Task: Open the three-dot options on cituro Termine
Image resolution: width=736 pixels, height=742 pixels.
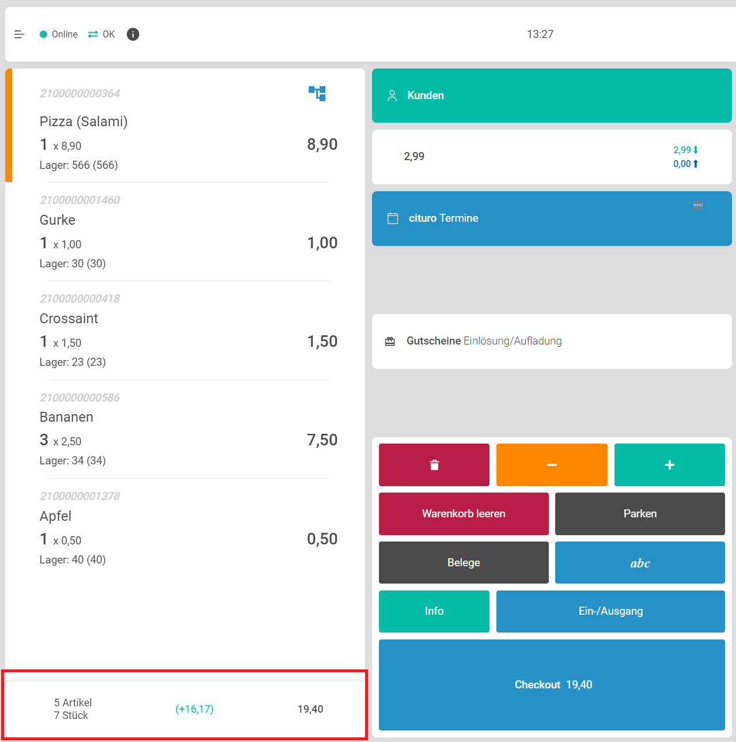Action: pos(697,206)
